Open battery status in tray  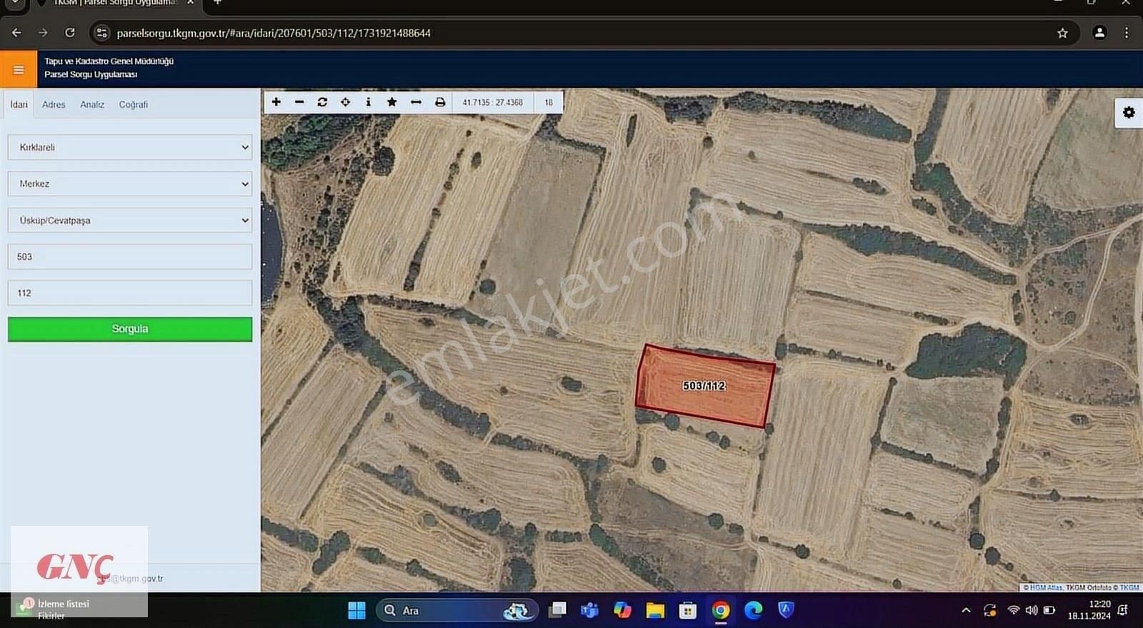1049,610
